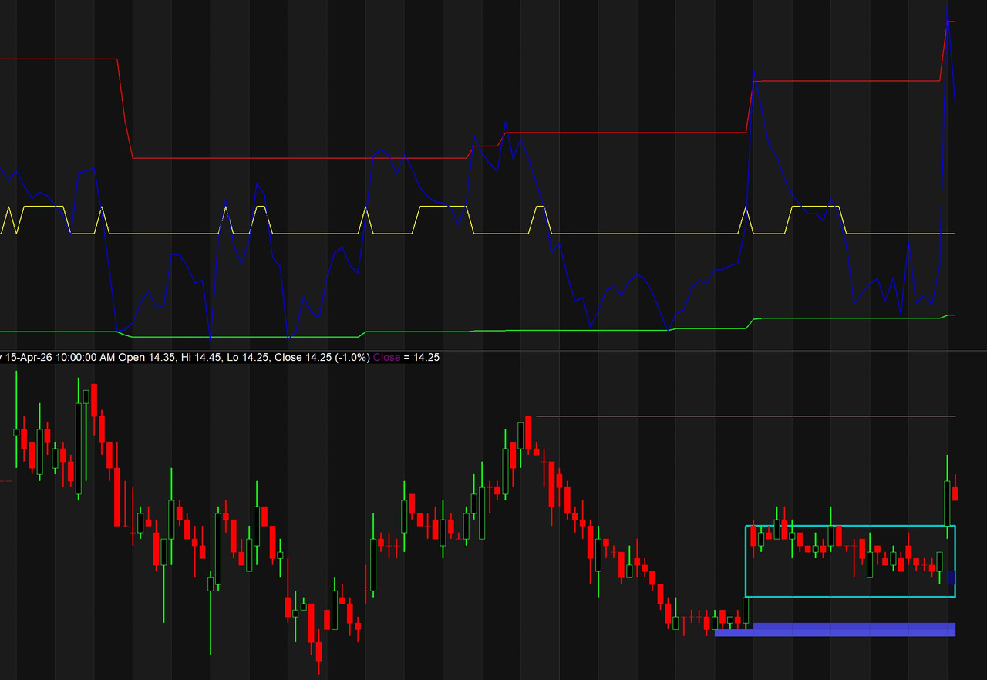The image size is (987, 680).
Task: Click the last red candle on the chart
Action: pyautogui.click(x=955, y=493)
